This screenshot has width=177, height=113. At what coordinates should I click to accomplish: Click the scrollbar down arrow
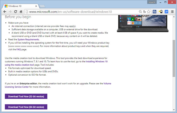(174, 110)
